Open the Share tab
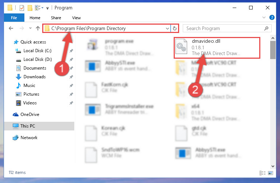This screenshot has width=280, height=183. 56,18
